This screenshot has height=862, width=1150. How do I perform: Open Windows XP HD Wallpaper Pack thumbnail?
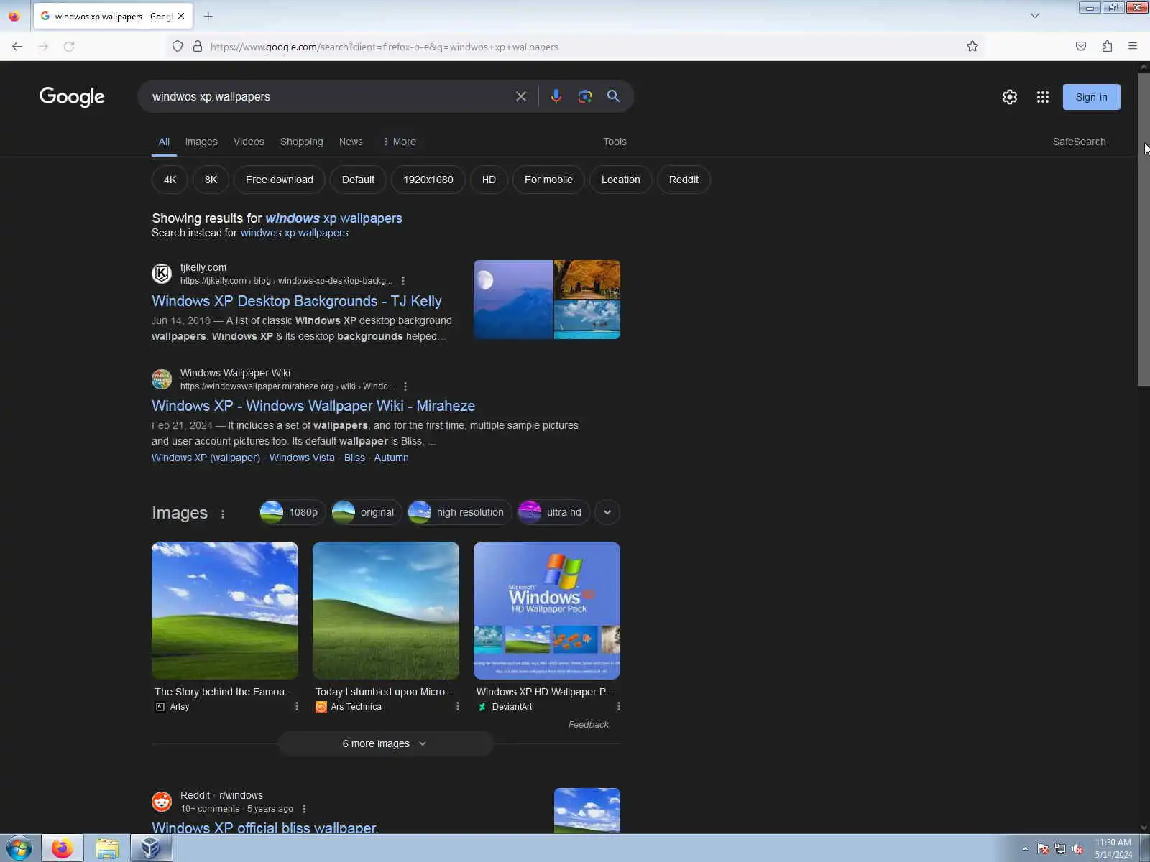(547, 611)
